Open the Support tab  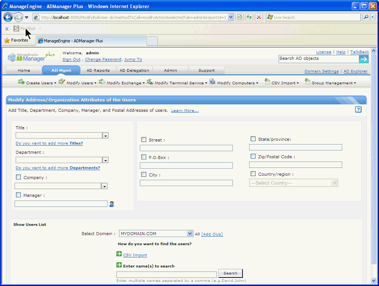pyautogui.click(x=207, y=70)
